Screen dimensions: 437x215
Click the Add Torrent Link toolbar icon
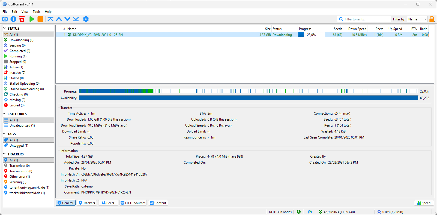(5, 19)
